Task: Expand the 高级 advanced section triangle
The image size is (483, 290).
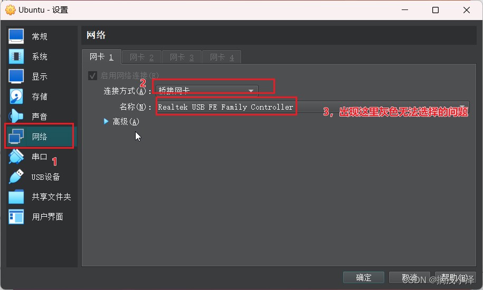Action: tap(106, 121)
